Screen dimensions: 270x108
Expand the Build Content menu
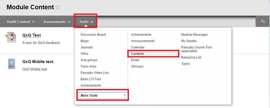(x=21, y=21)
